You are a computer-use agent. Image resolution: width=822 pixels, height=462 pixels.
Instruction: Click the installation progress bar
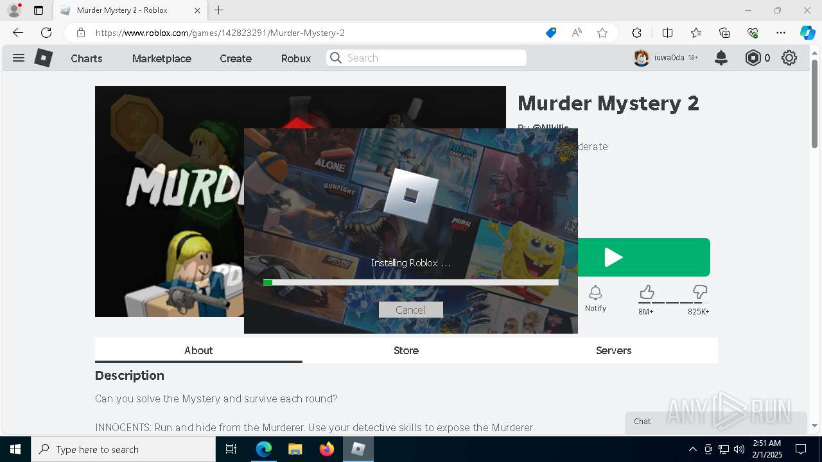(411, 282)
